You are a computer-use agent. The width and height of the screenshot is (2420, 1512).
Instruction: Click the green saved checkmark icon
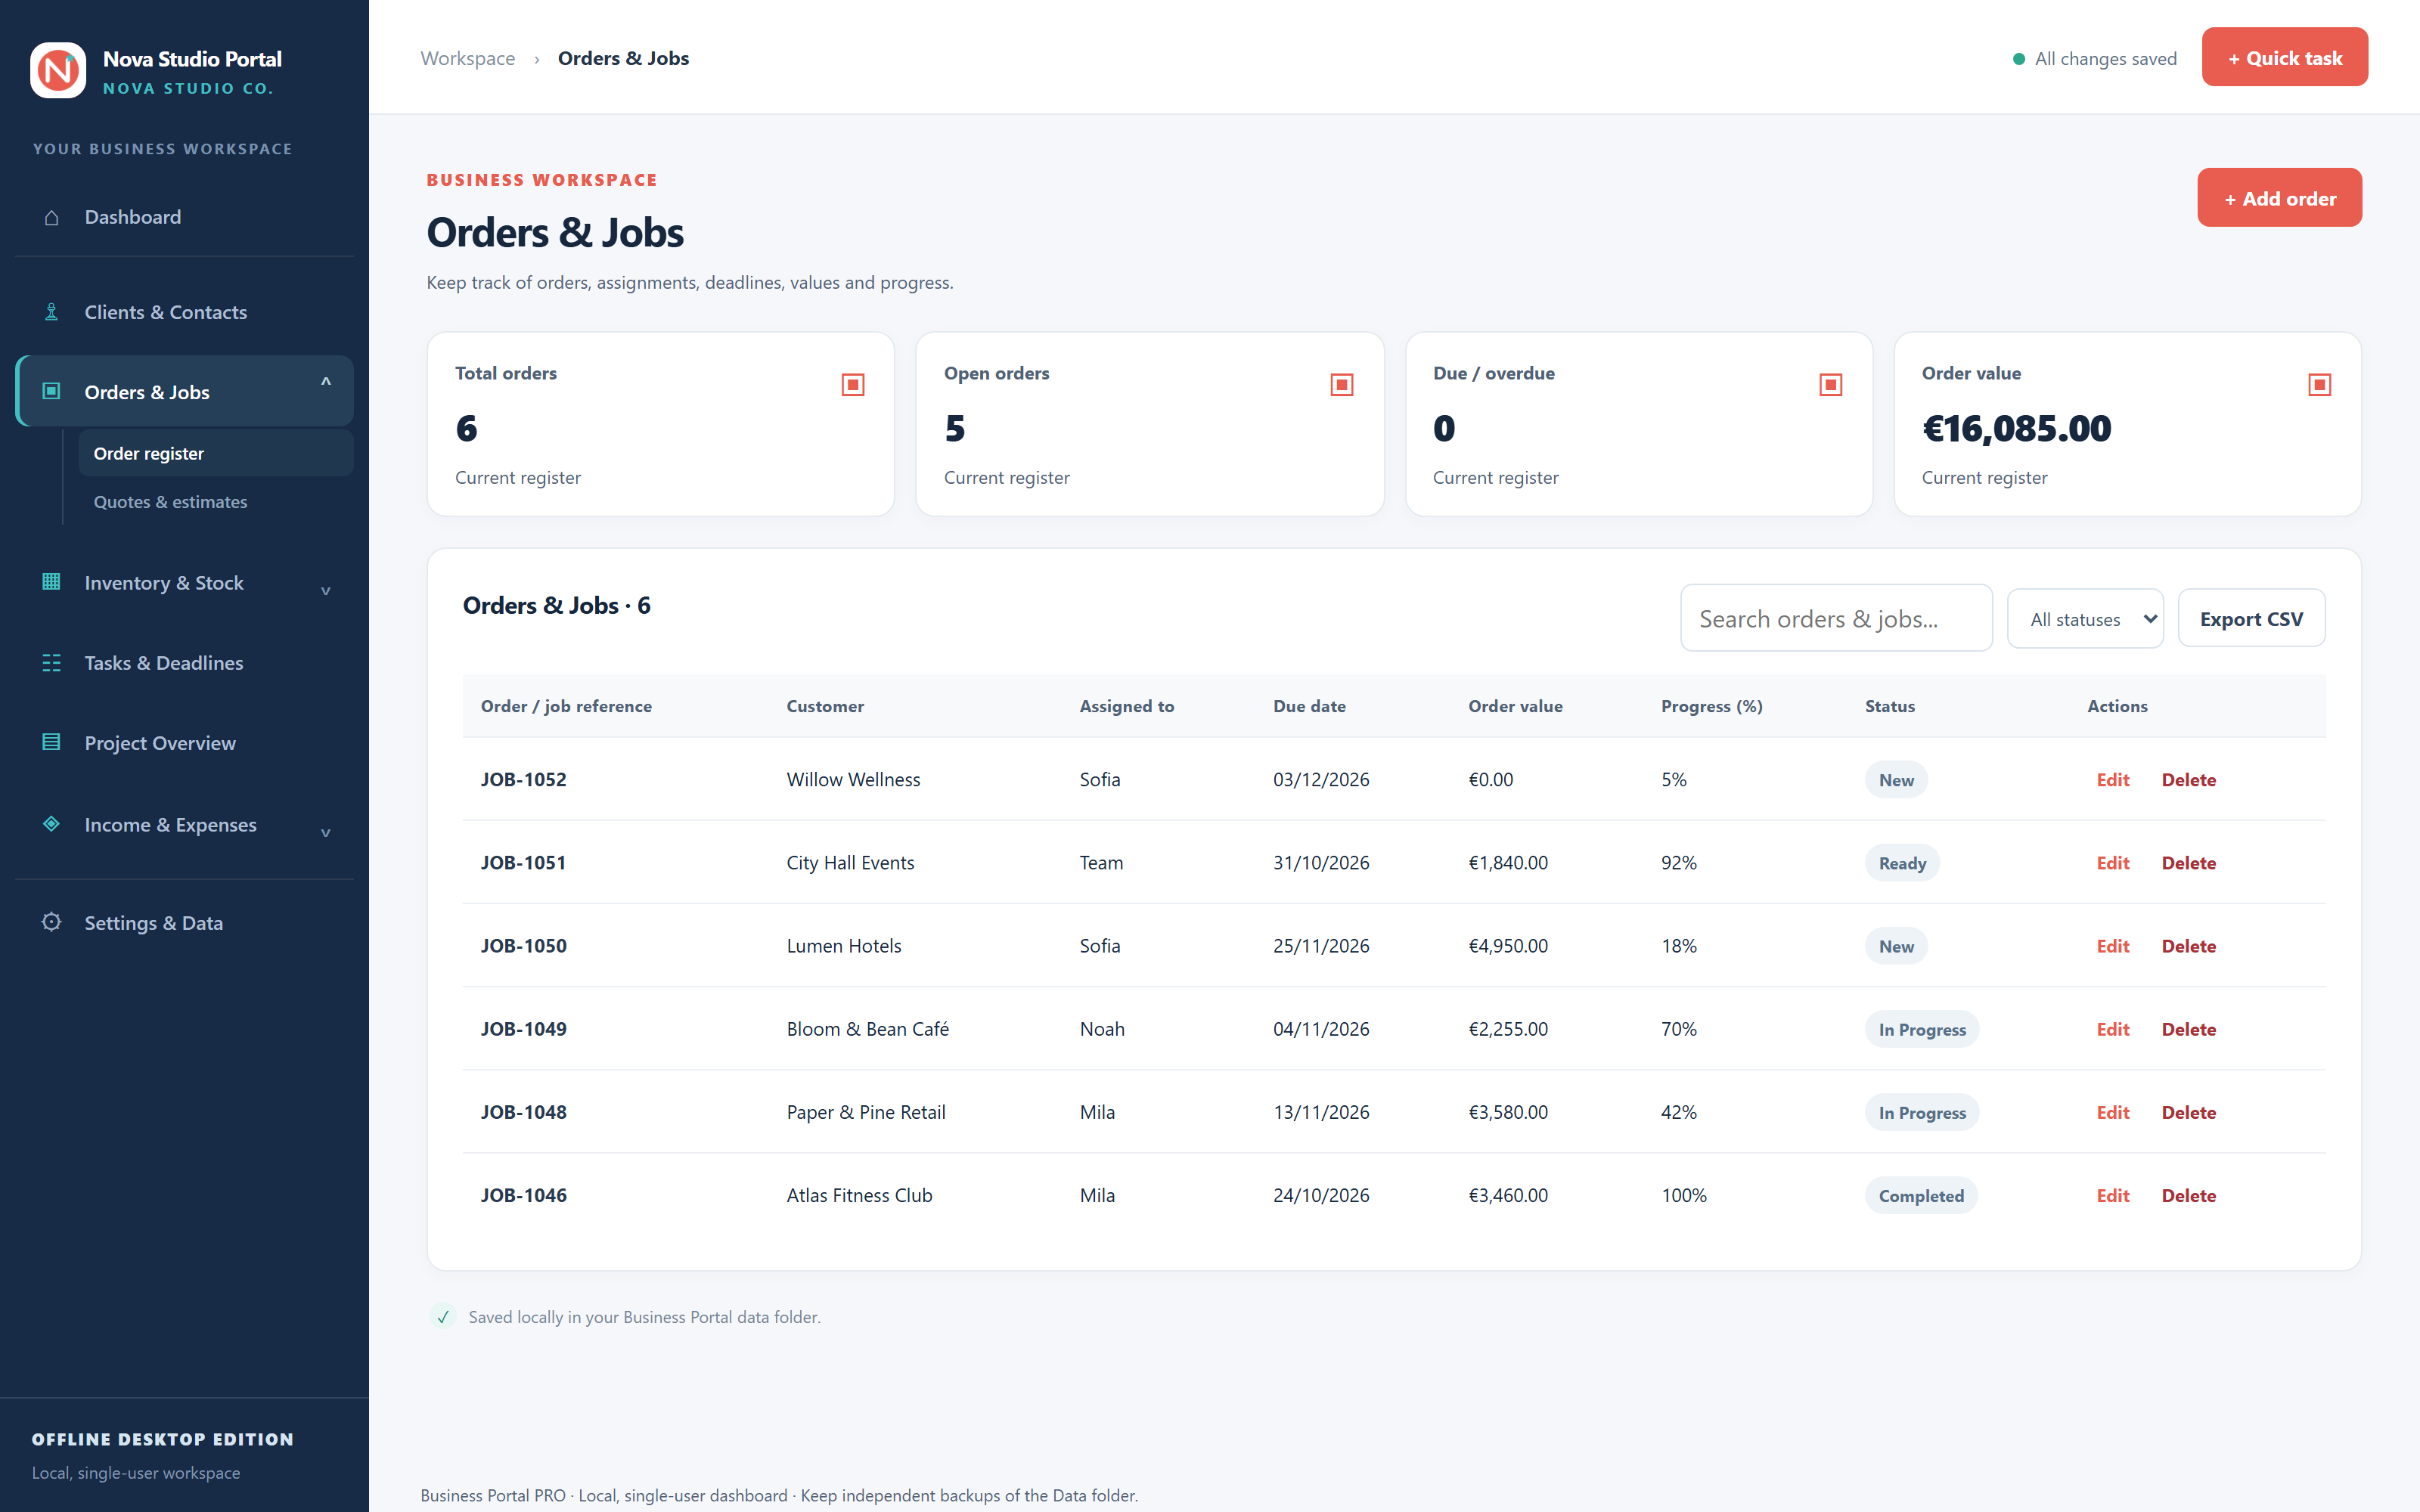pyautogui.click(x=443, y=1317)
